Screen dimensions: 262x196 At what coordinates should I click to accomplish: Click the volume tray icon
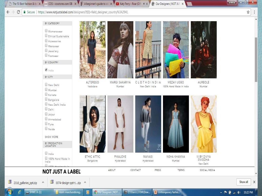point(239,192)
